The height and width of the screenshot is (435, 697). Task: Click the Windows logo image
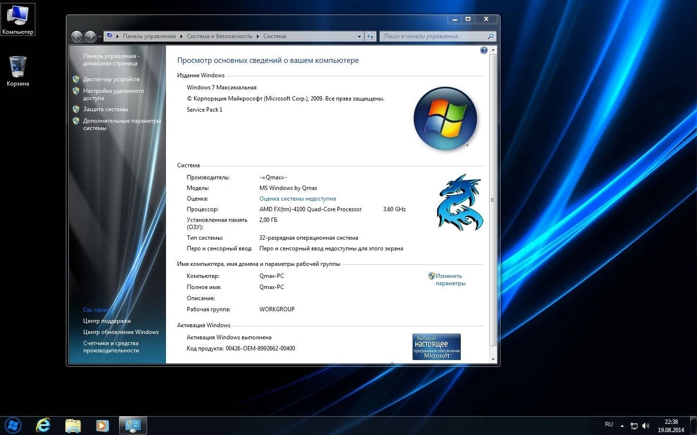[x=445, y=118]
